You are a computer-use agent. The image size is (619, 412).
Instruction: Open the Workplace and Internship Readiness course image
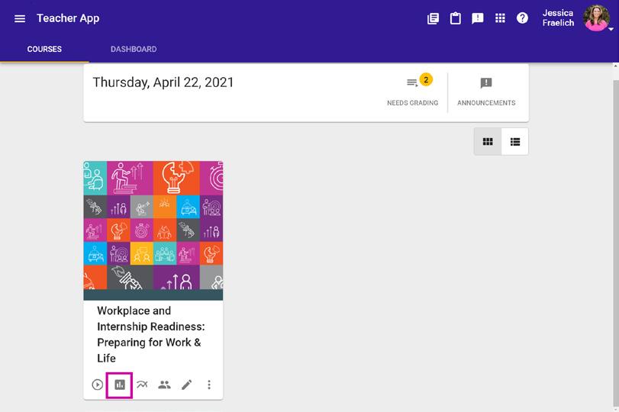(153, 230)
